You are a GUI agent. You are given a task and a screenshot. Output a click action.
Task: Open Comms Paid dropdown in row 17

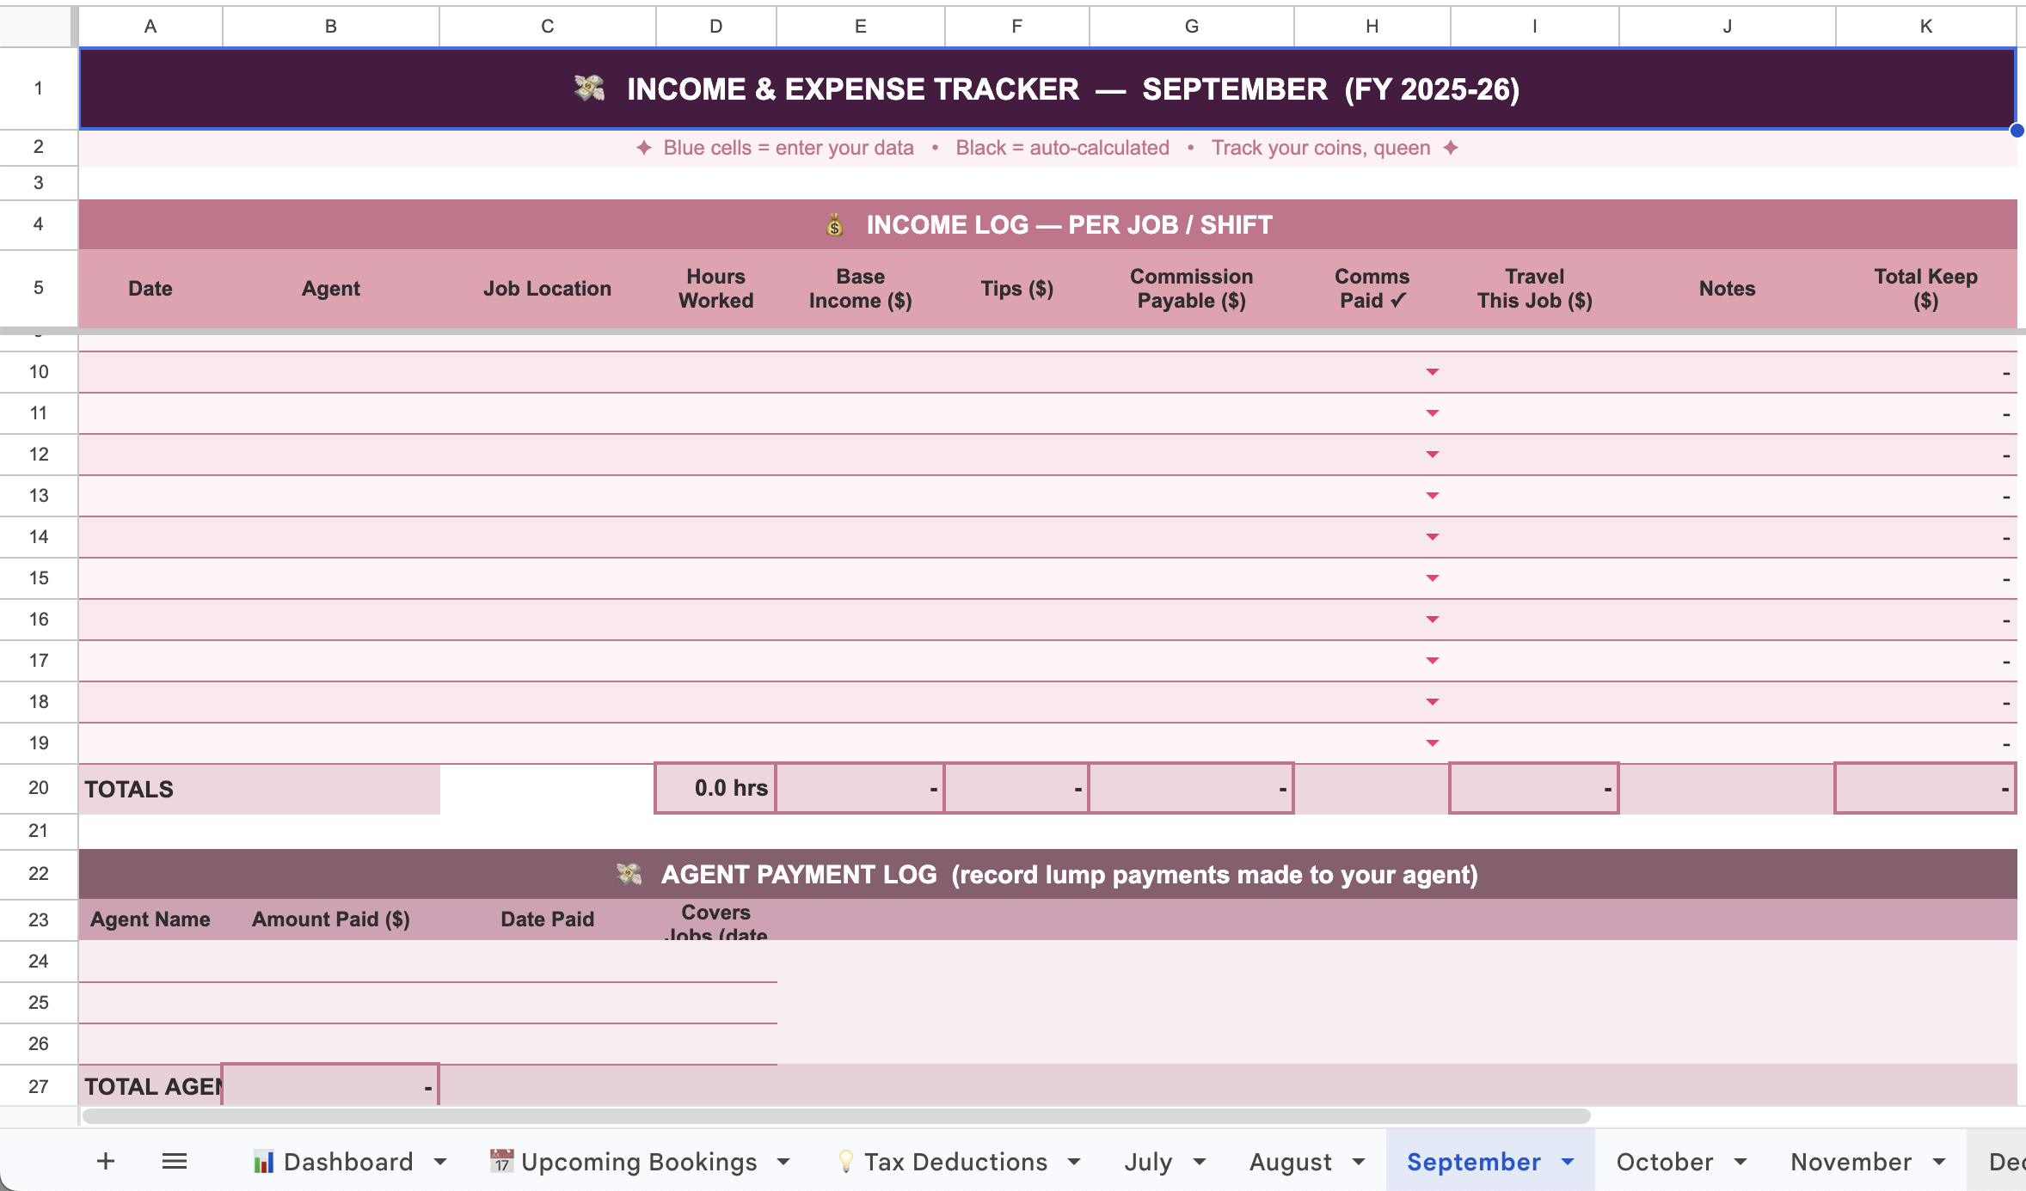[x=1433, y=661]
